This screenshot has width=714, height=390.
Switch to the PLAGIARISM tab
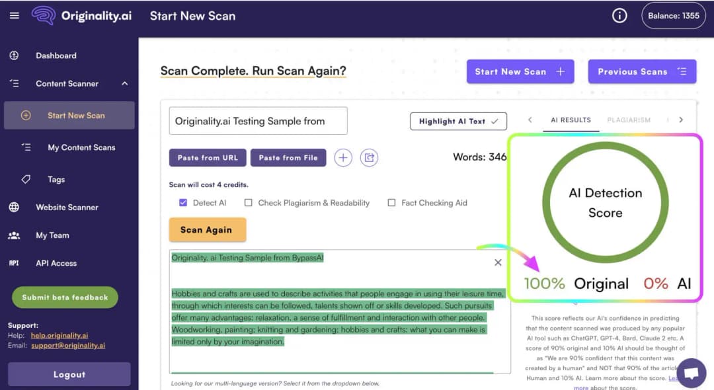click(x=629, y=120)
